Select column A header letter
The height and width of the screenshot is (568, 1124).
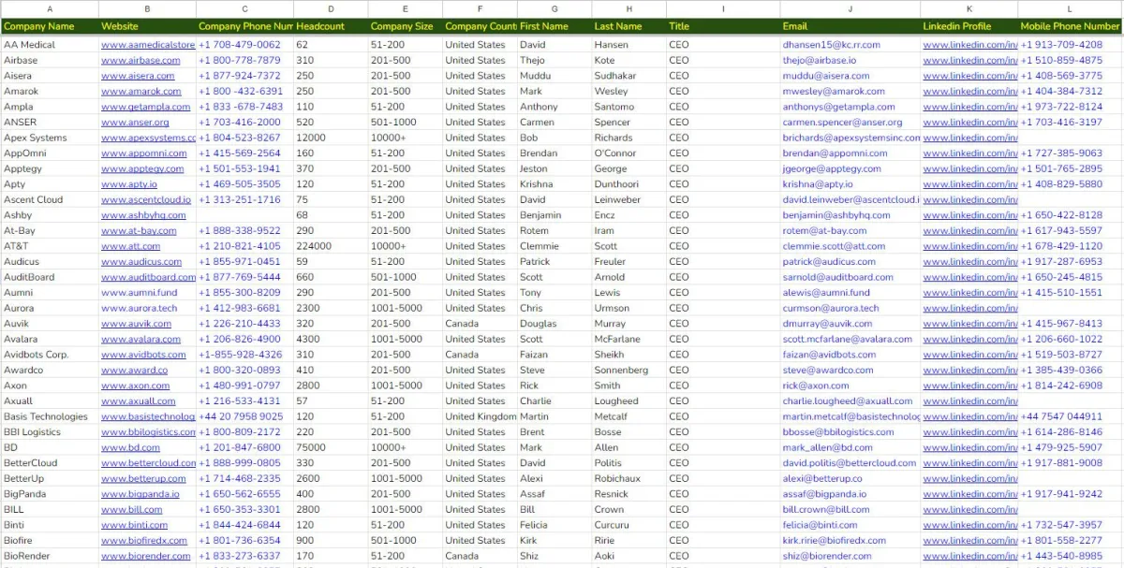click(49, 8)
